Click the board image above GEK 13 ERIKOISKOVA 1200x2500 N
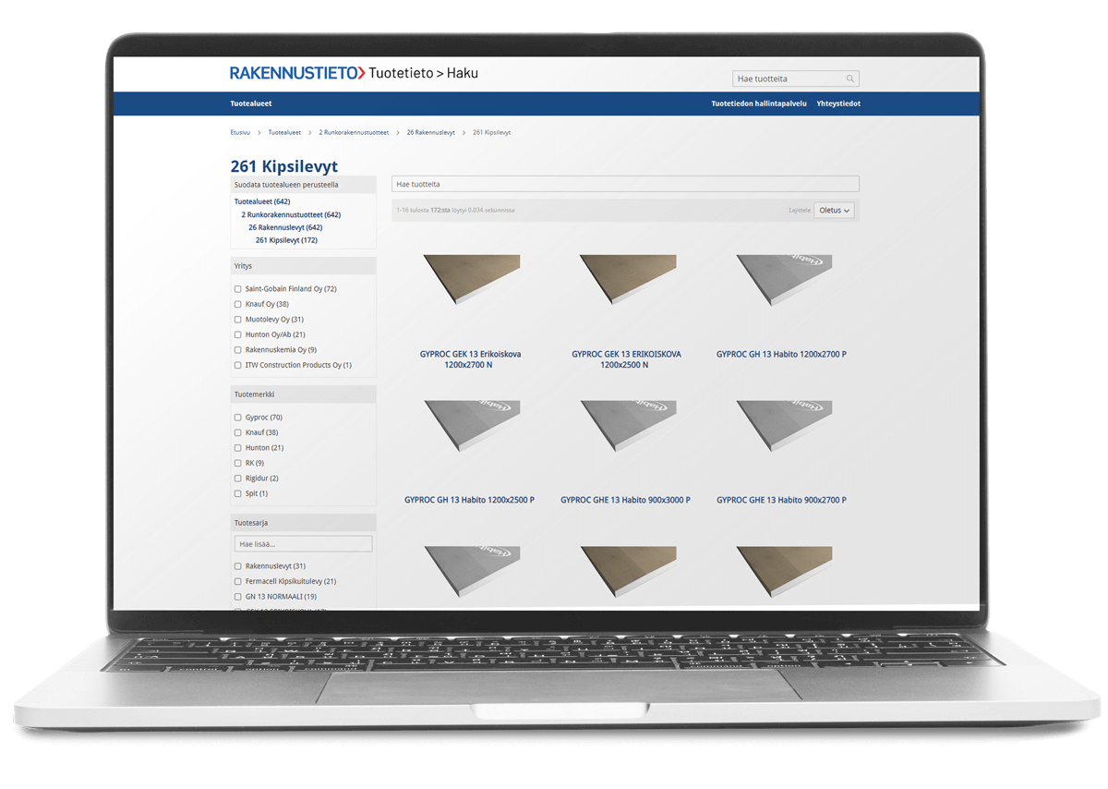Image resolution: width=1108 pixels, height=789 pixels. 627,280
